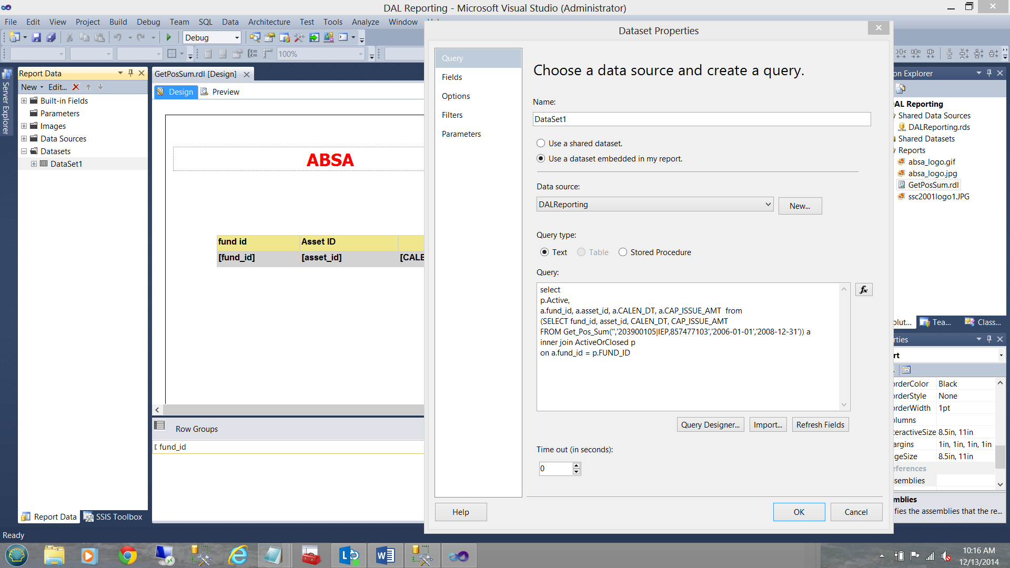Screen dimensions: 1010x568
Task: Open the Preview tab
Action: [225, 92]
